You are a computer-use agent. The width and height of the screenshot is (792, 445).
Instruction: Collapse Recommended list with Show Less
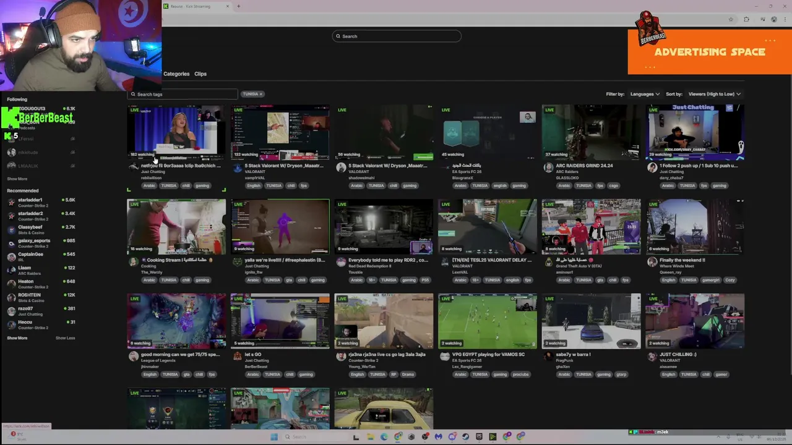click(x=65, y=338)
